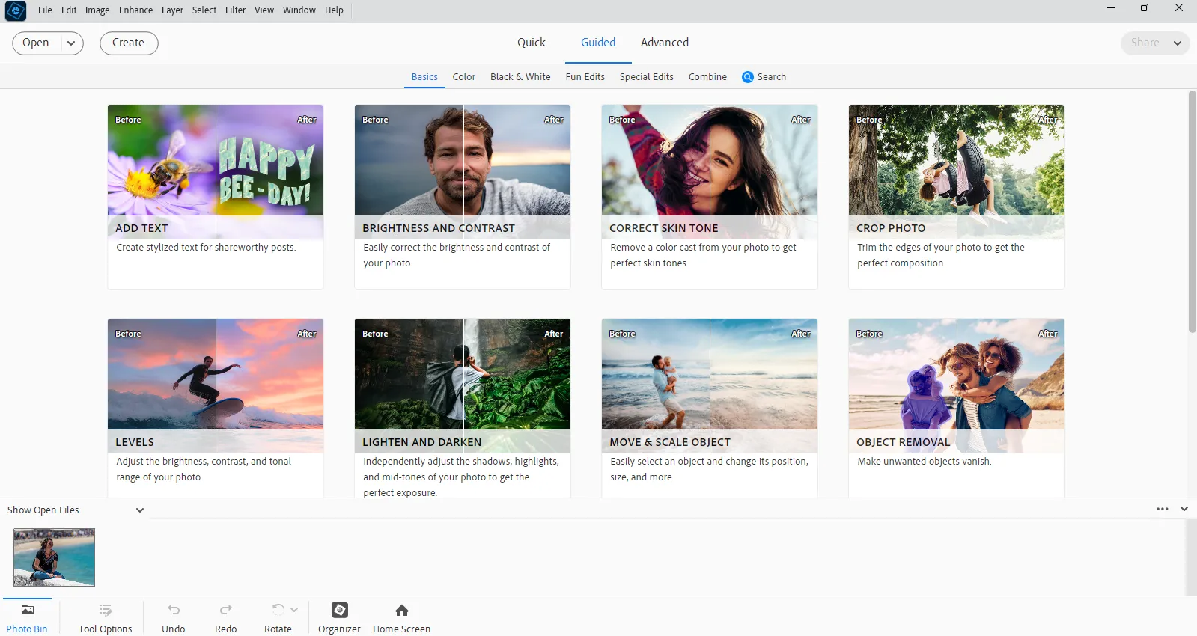Switch to the Color category tab

464,77
